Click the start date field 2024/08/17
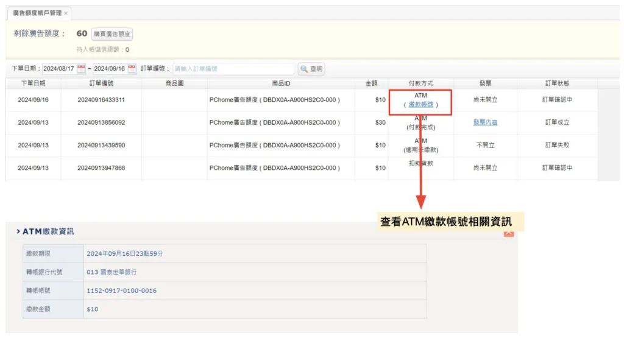624x338 pixels. [x=59, y=69]
